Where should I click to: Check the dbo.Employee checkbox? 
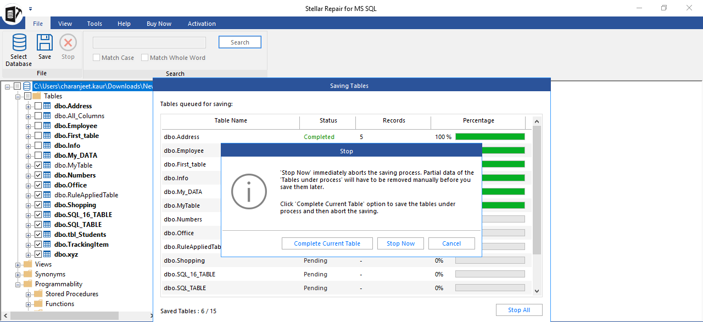tap(38, 126)
